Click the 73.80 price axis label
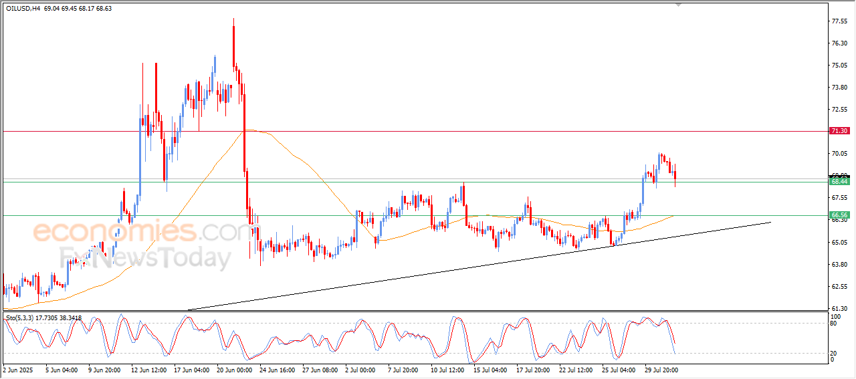This screenshot has width=856, height=379. pyautogui.click(x=839, y=88)
